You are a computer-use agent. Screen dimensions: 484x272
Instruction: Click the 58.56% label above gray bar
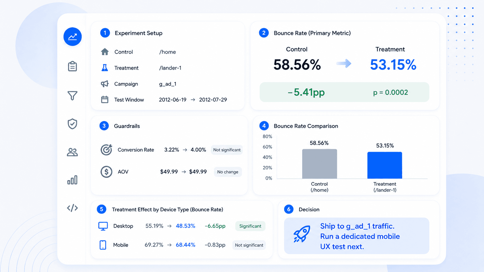(319, 143)
